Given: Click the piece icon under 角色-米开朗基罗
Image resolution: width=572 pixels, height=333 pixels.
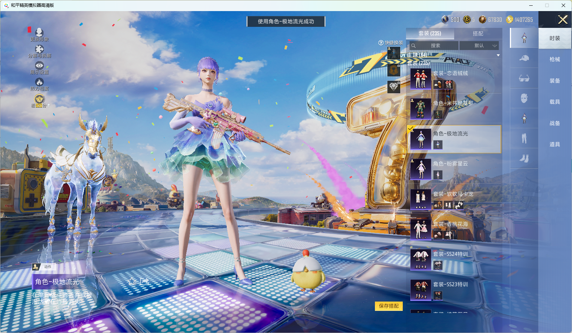Looking at the screenshot, I should pos(438,115).
